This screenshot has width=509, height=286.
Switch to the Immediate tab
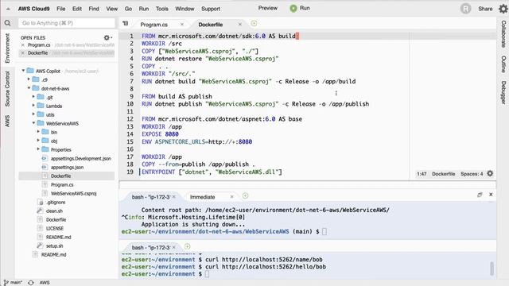point(202,197)
